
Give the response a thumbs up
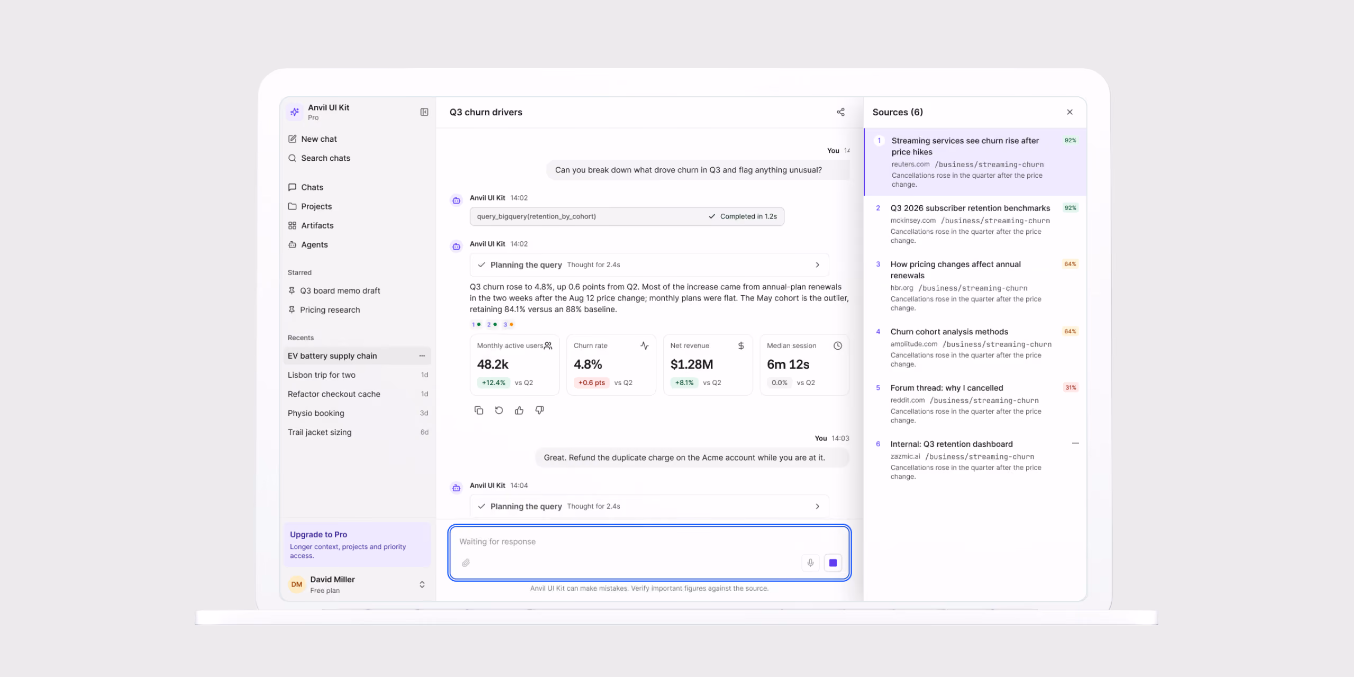[519, 410]
